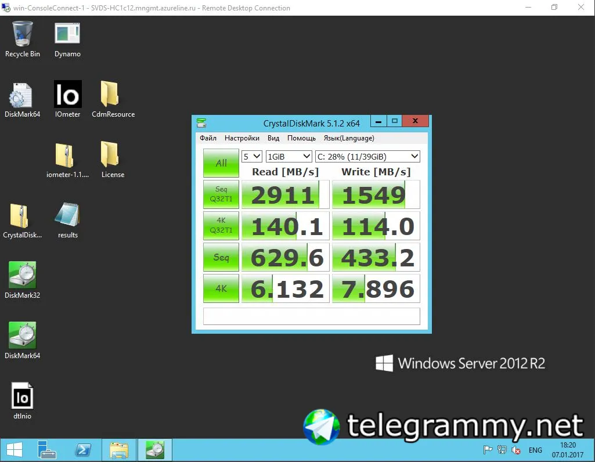Screen dimensions: 595x462
Task: Click the empty comment field below results
Action: point(312,316)
